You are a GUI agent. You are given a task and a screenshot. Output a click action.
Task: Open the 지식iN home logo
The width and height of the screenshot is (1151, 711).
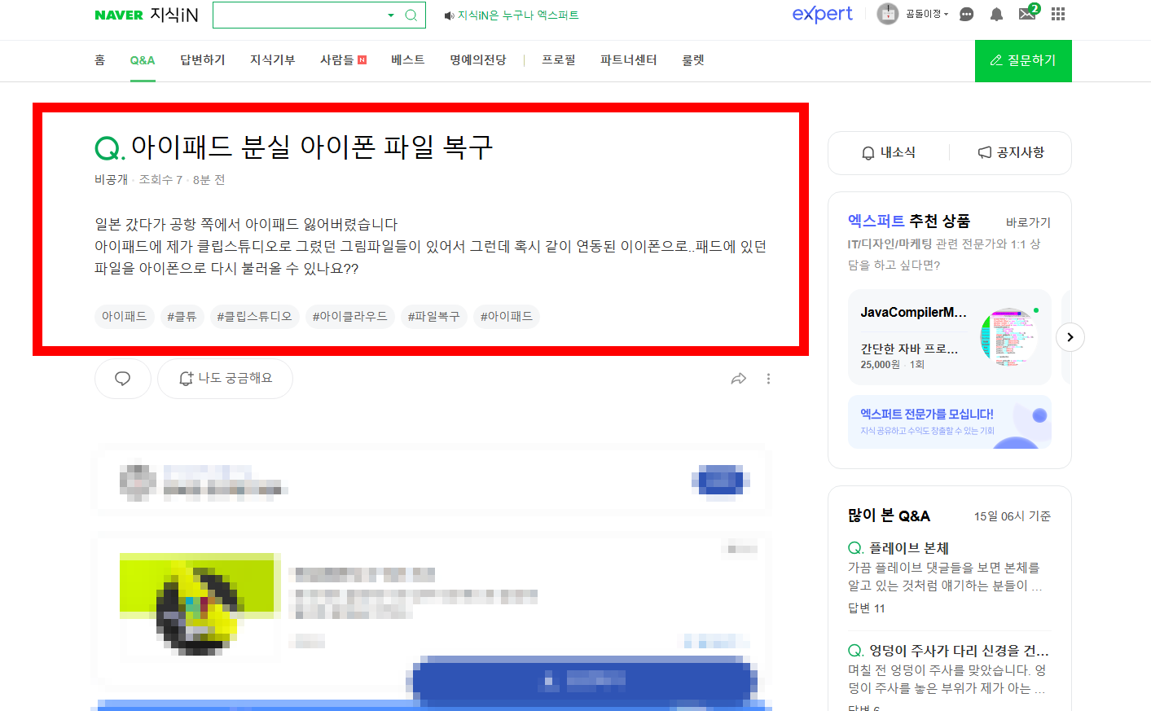click(x=174, y=15)
